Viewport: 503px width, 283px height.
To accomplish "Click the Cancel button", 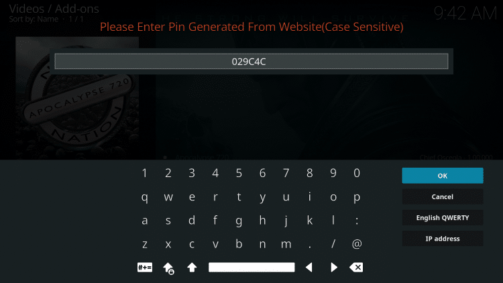I will 443,196.
